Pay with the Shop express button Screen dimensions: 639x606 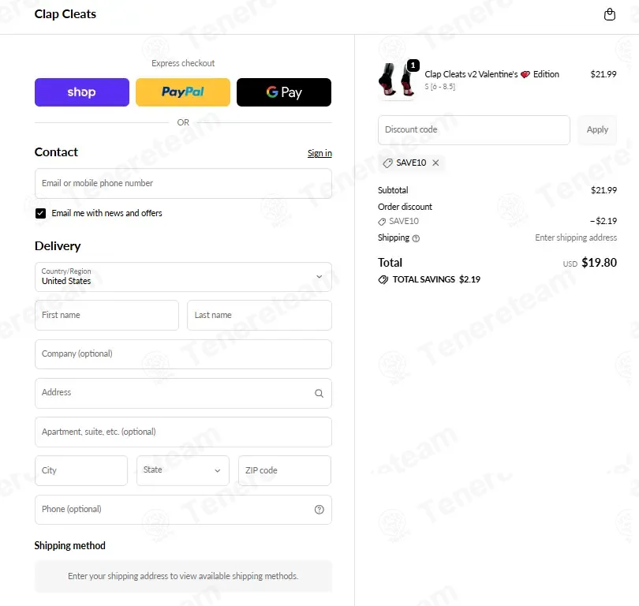(x=82, y=92)
